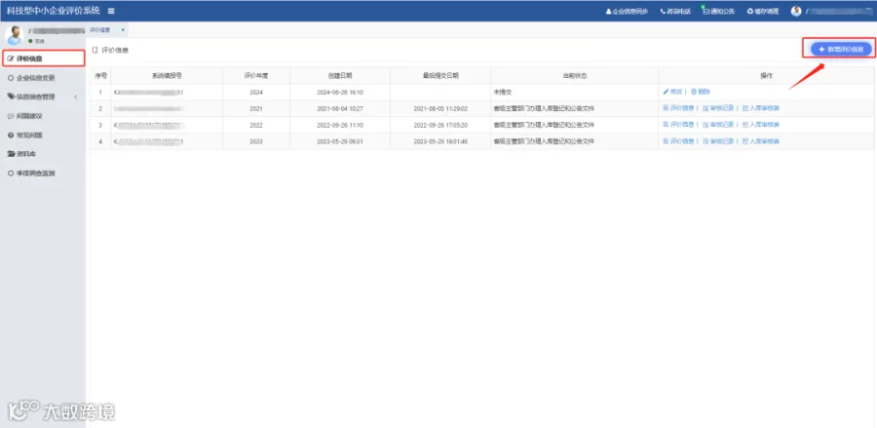Screen dimensions: 877x428
Task: Click created date 2024-06-28 16:10
Action: coord(340,92)
